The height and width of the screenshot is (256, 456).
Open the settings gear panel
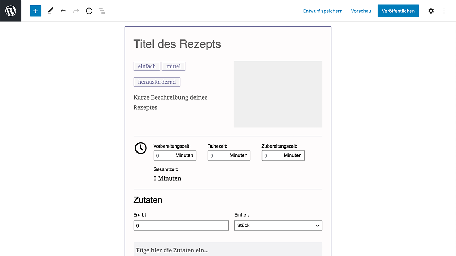(431, 11)
